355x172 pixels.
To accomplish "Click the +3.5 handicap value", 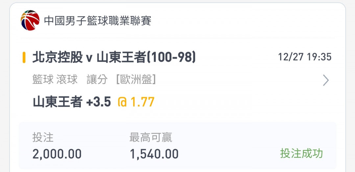I will pos(99,102).
